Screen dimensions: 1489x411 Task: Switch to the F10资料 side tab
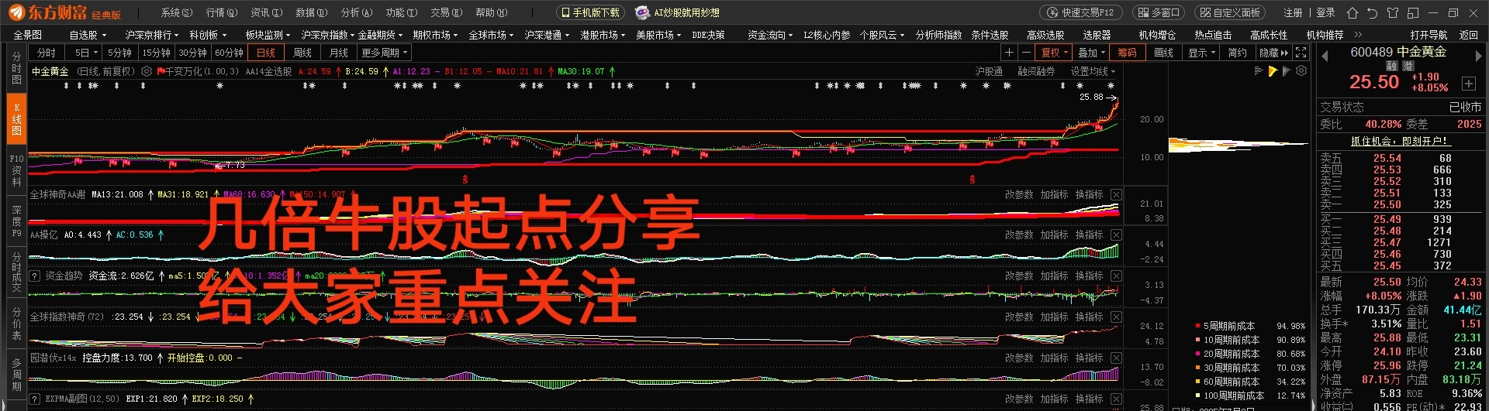click(x=16, y=170)
